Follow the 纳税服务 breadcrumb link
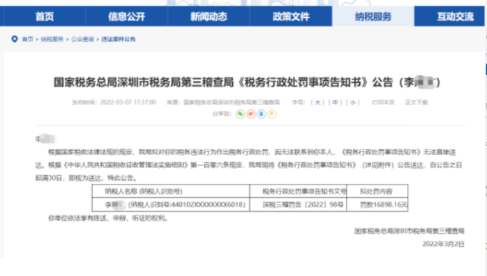This screenshot has height=276, width=487. (52, 39)
